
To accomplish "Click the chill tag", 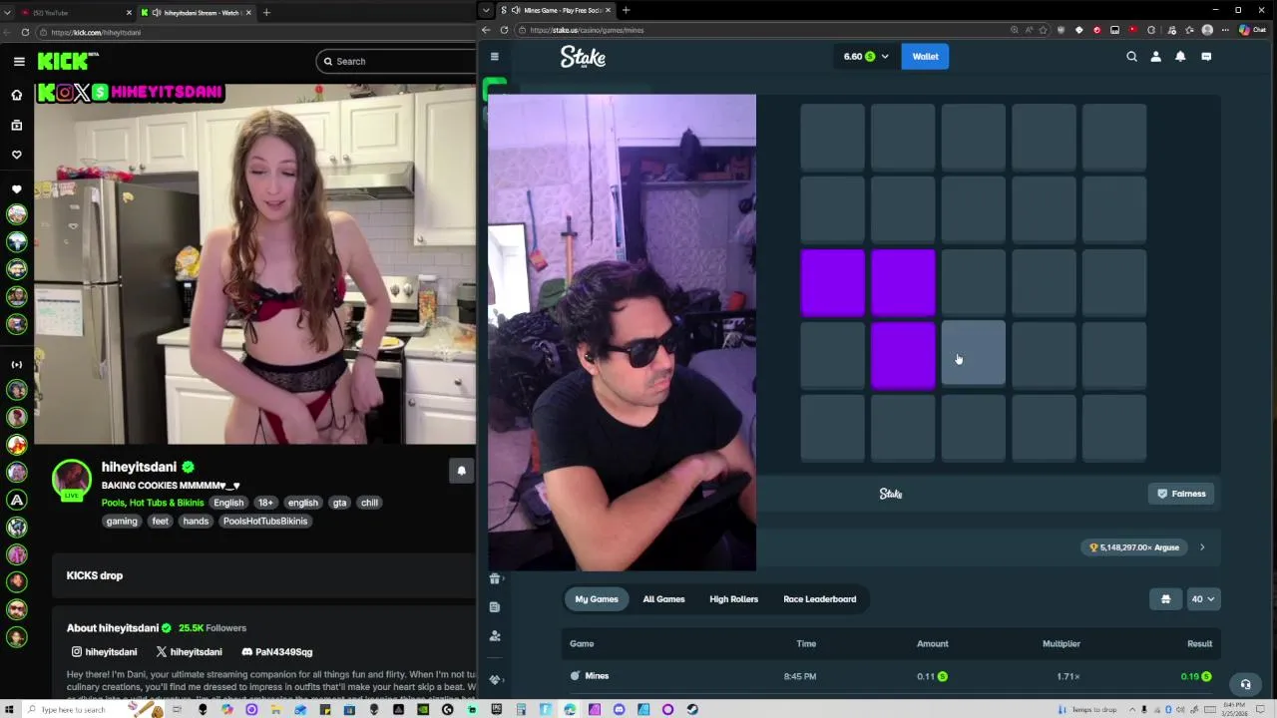I will [x=369, y=503].
